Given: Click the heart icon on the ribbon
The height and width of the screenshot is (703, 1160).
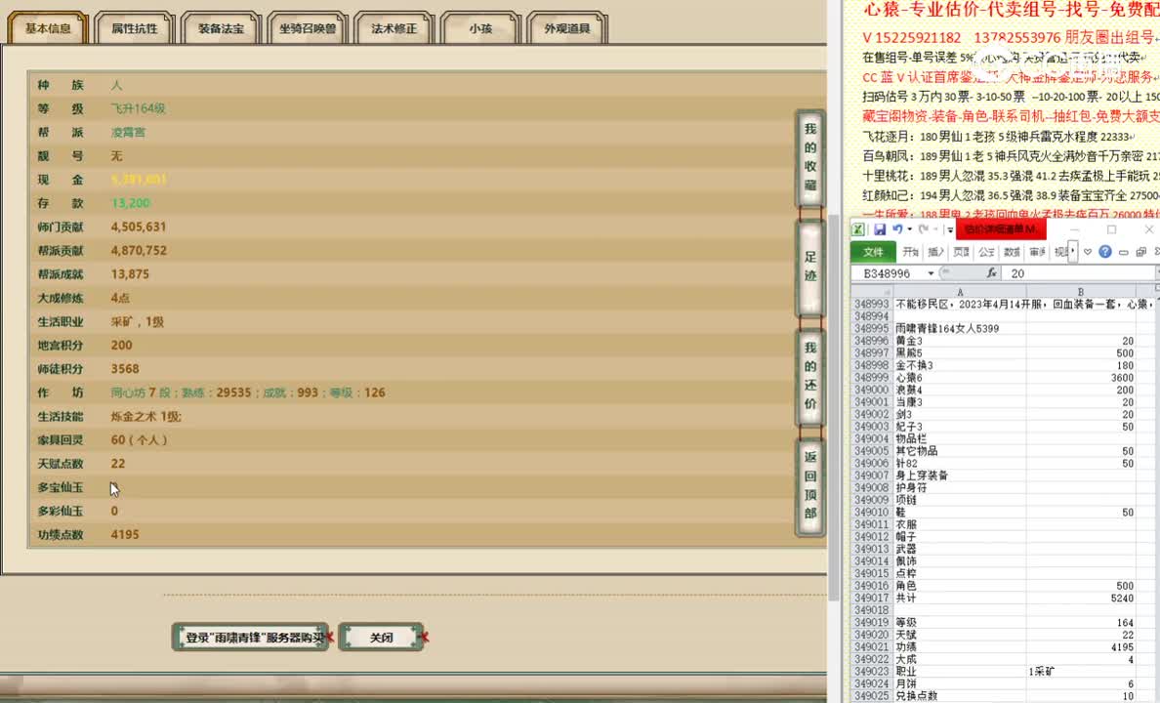Looking at the screenshot, I should pos(1086,252).
